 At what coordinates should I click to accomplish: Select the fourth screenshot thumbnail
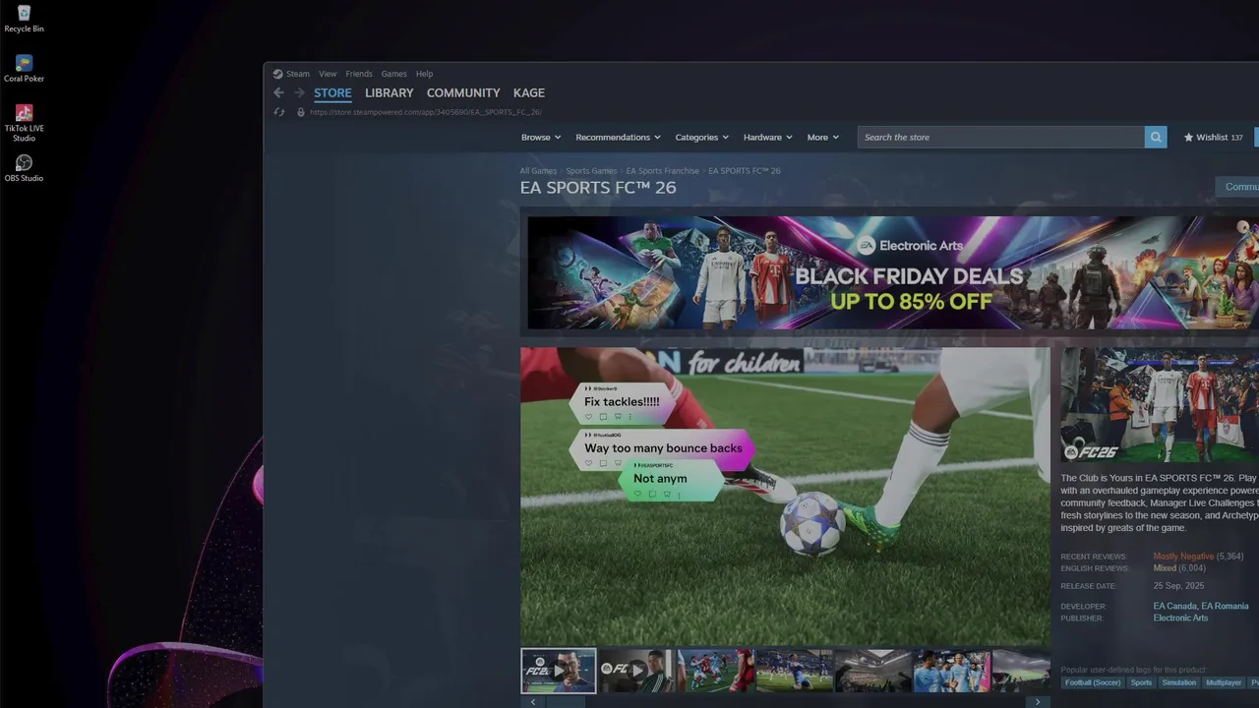[794, 671]
